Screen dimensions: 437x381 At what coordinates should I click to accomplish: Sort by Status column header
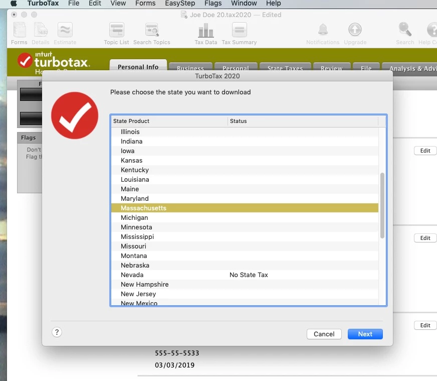click(x=303, y=121)
